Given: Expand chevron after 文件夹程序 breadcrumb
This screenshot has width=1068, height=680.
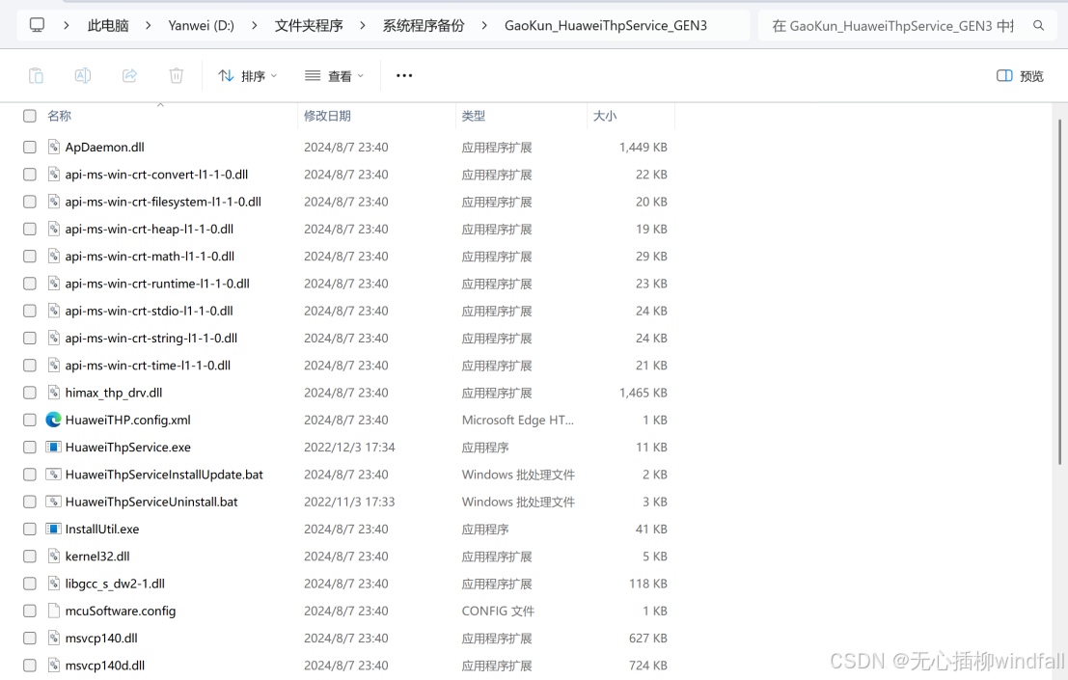Looking at the screenshot, I should click(x=363, y=25).
